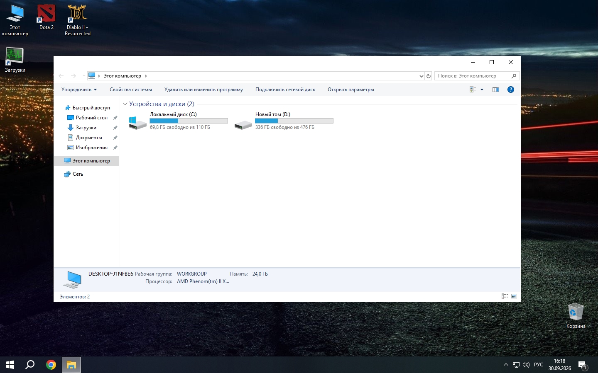
Task: Click the File Explorer taskbar button
Action: click(71, 365)
